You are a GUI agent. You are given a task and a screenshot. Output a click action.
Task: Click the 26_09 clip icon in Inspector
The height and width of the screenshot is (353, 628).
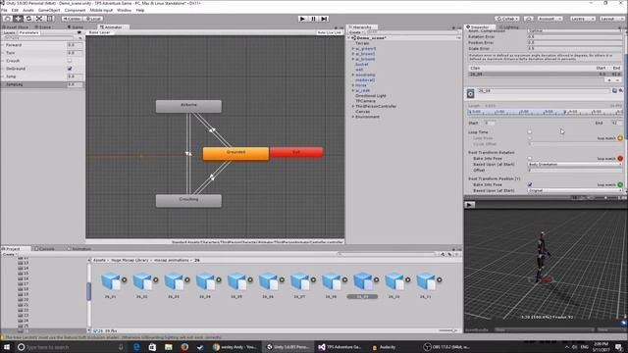click(x=471, y=94)
